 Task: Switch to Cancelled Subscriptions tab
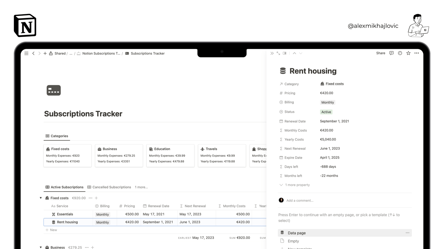tap(109, 187)
